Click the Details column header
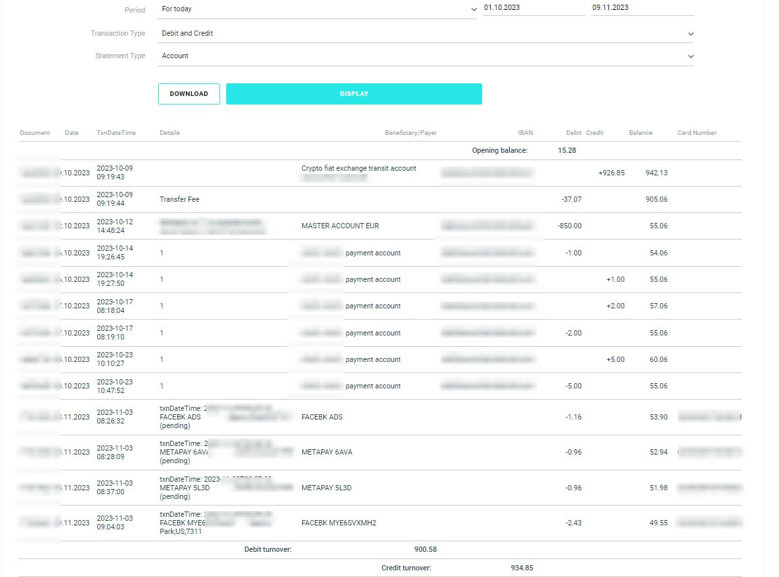The image size is (779, 577). click(x=170, y=133)
